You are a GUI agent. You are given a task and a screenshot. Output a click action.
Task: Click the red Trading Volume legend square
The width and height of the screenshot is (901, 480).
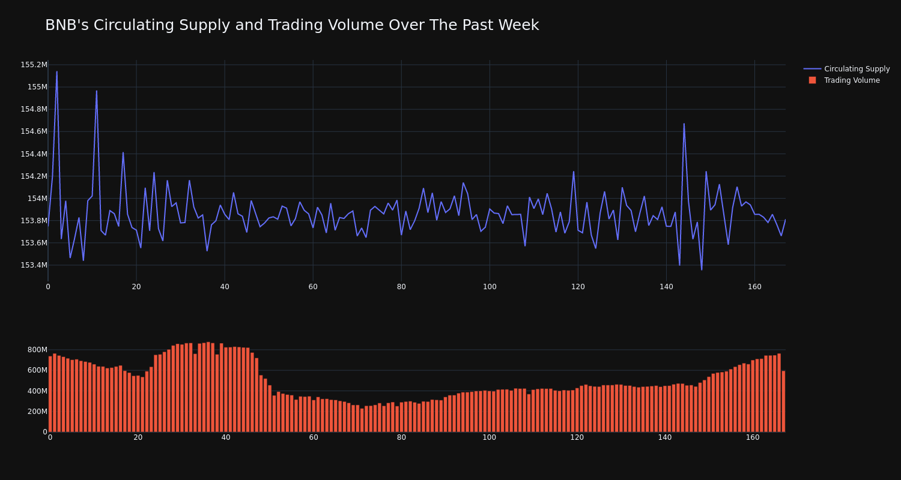tap(812, 80)
